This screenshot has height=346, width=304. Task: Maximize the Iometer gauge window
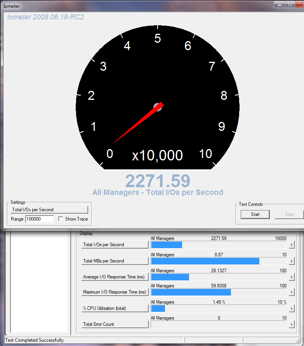pyautogui.click(x=290, y=4)
